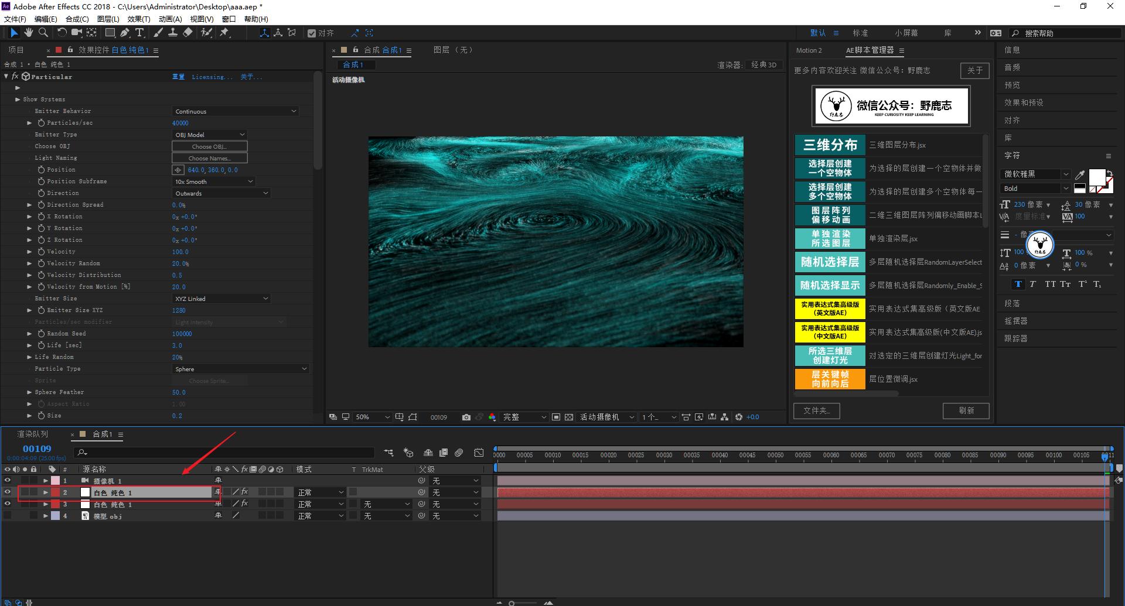Expand the Velocity property
This screenshot has height=606, width=1125.
click(29, 252)
